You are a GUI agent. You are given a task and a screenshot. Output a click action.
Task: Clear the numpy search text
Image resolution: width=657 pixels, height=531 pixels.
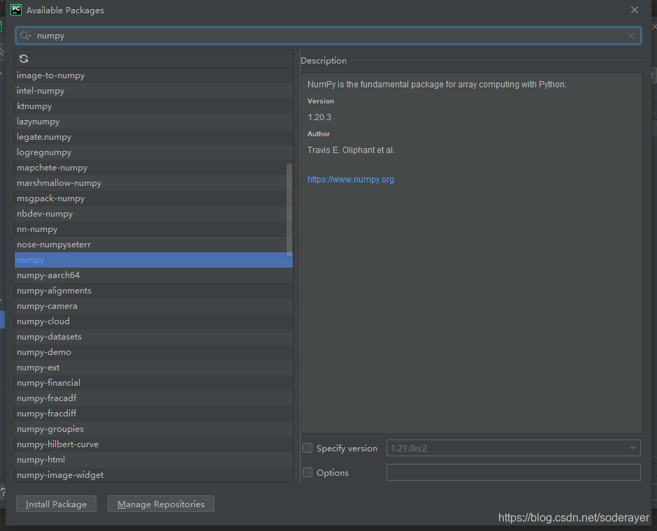coord(630,36)
